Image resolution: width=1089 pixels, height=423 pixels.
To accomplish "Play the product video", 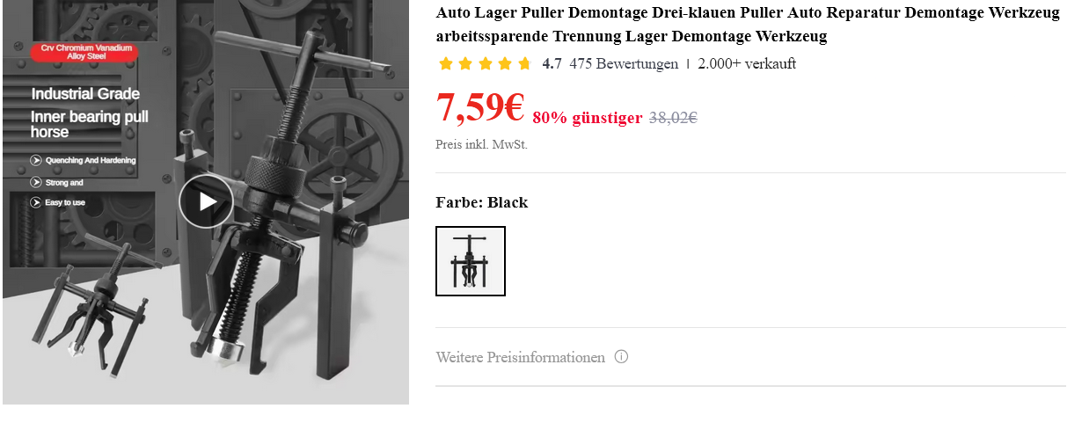I will (207, 201).
